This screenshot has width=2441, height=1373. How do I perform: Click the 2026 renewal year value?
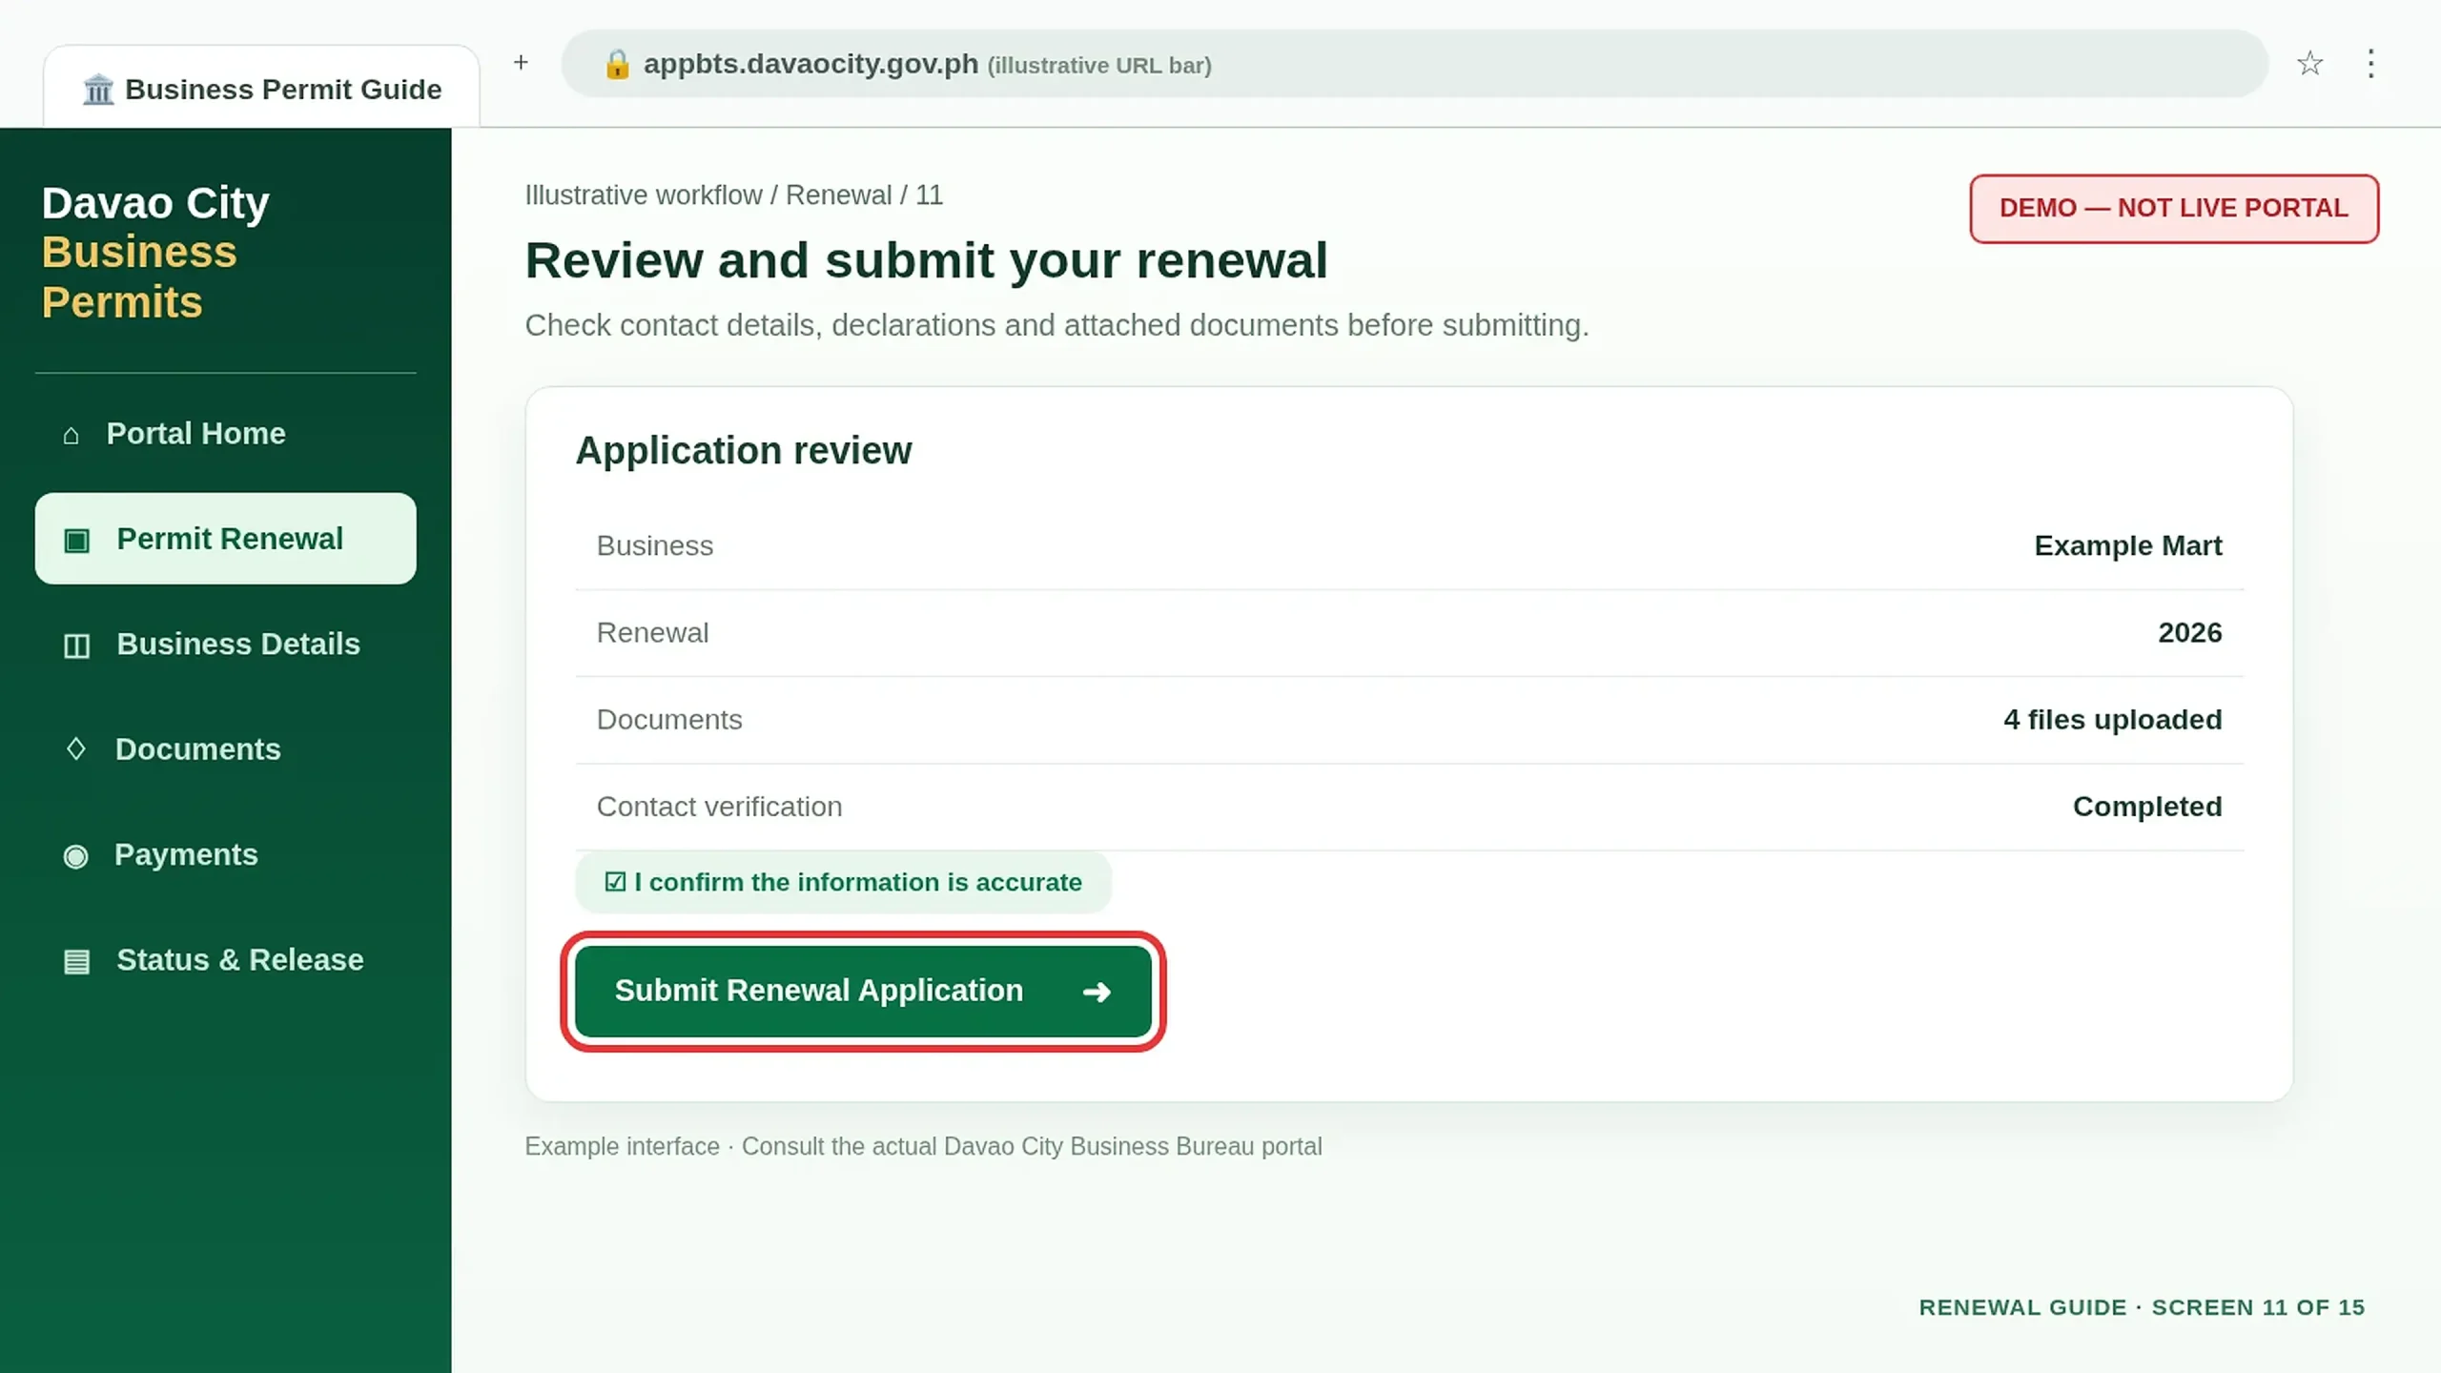click(2189, 633)
